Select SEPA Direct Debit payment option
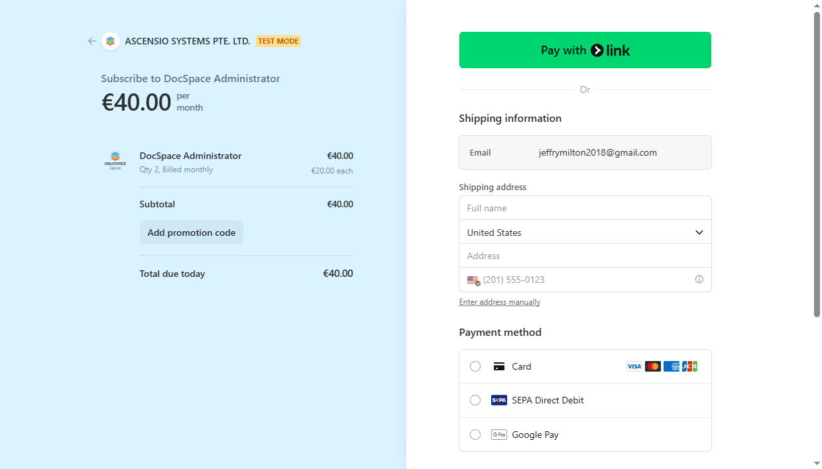The height and width of the screenshot is (469, 822). [475, 400]
